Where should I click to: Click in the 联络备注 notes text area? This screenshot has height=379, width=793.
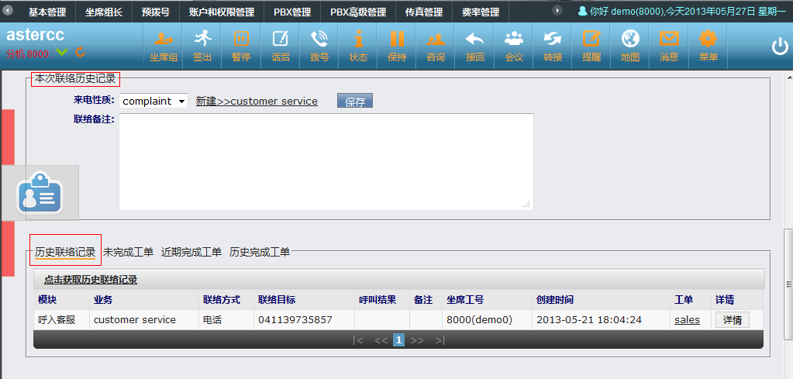pyautogui.click(x=326, y=161)
